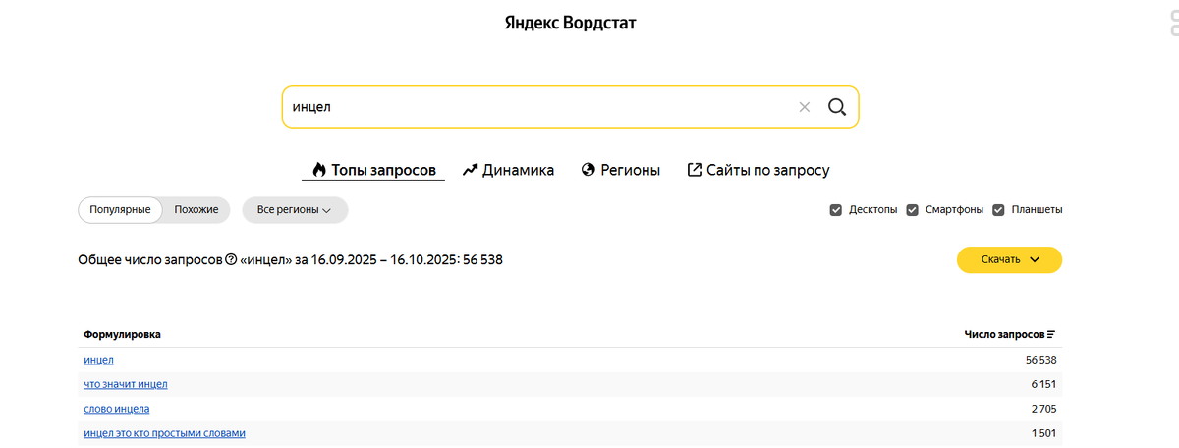Click the help question mark icon near total queries
The height and width of the screenshot is (448, 1179).
(231, 260)
